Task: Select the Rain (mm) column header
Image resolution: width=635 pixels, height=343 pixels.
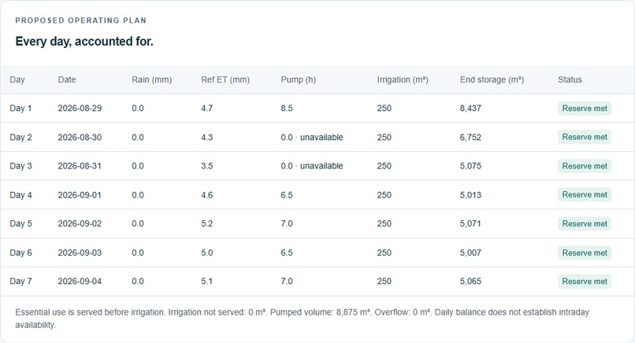Action: [152, 79]
